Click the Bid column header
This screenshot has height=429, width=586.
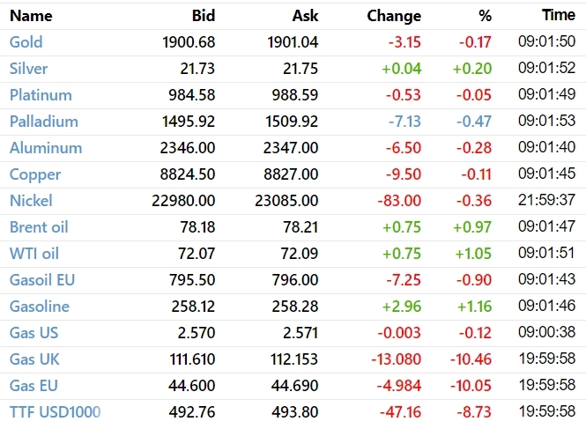pyautogui.click(x=203, y=16)
